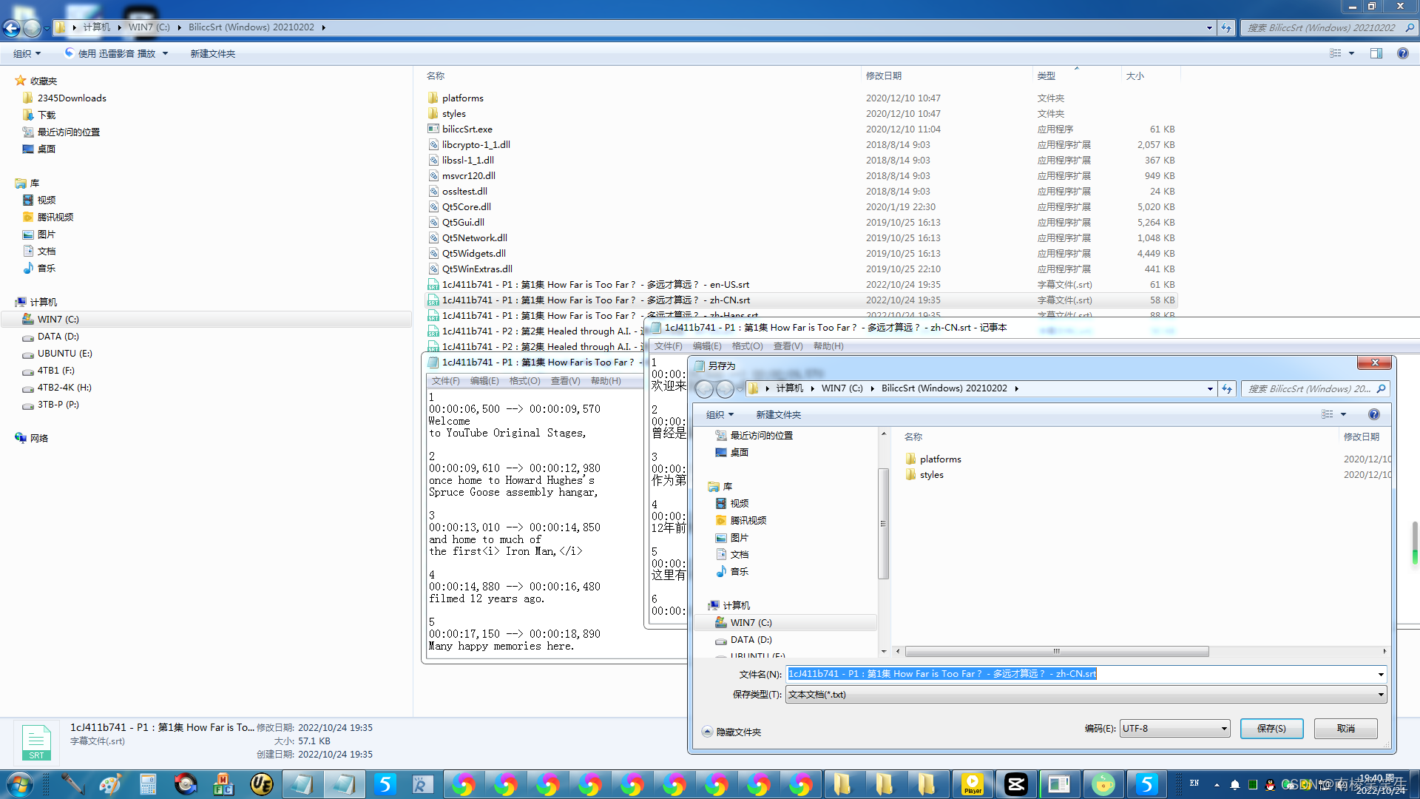Image resolution: width=1420 pixels, height=799 pixels.
Task: Click the Cancel button in Save As
Action: 1345,729
